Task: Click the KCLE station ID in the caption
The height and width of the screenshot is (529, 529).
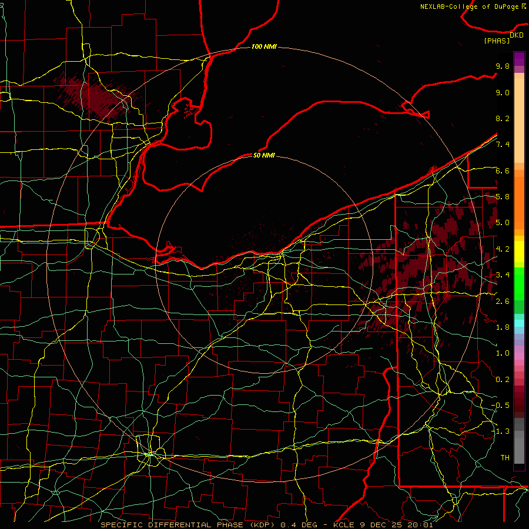Action: pos(343,525)
